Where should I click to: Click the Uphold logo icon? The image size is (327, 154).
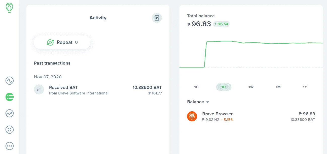(x=10, y=8)
